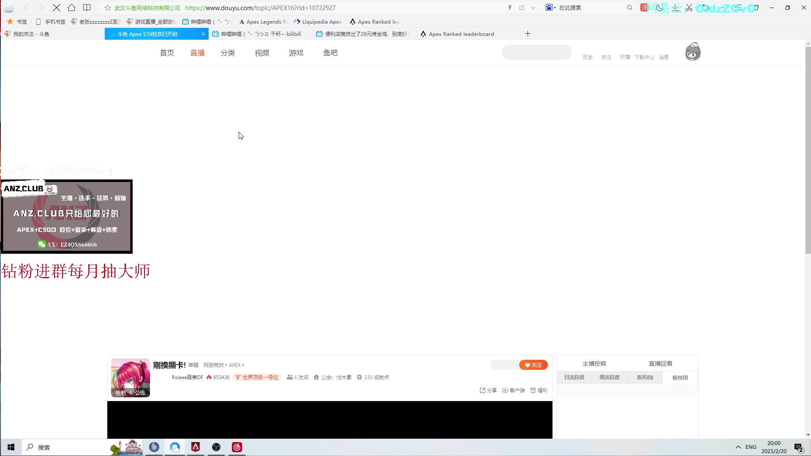Open the 书签 bookmarks folder

(17, 22)
